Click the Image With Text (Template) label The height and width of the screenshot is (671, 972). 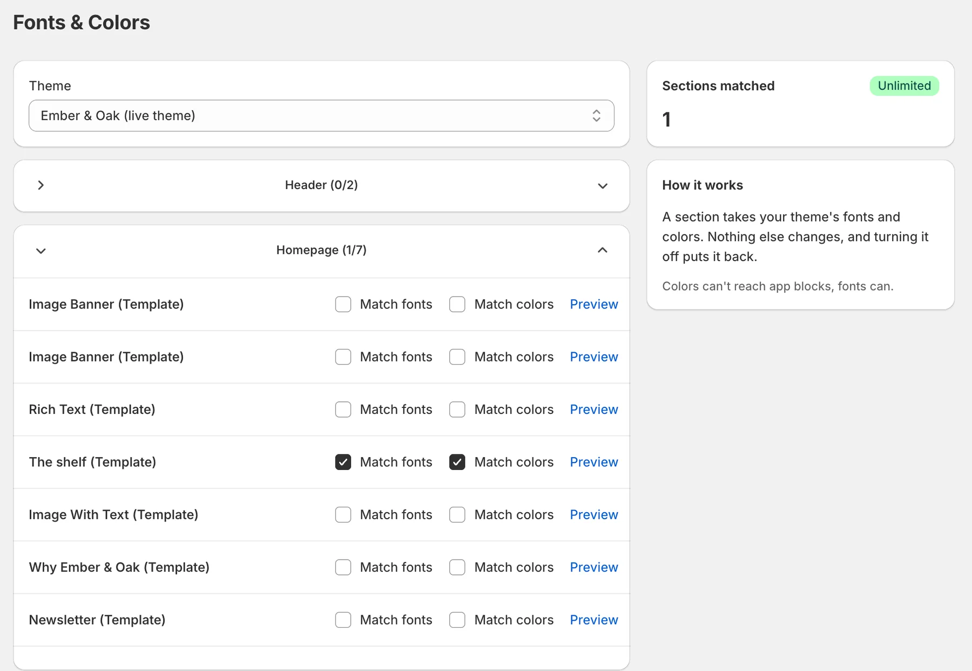coord(113,515)
